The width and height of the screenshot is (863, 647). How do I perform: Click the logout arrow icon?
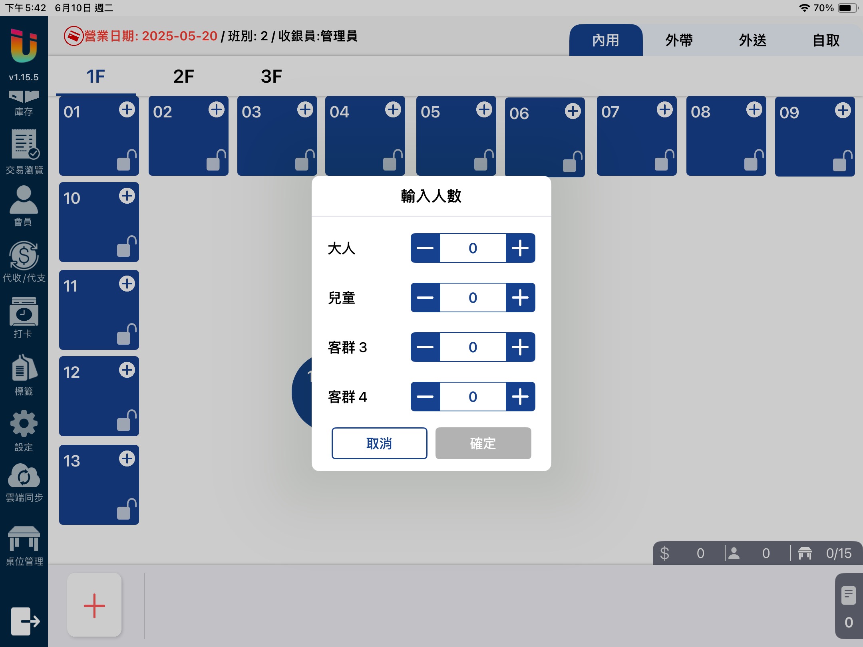[25, 621]
